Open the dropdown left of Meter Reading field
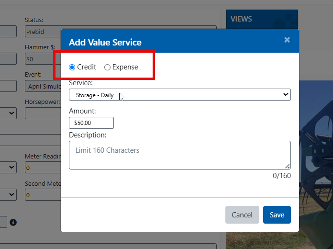 (8, 168)
